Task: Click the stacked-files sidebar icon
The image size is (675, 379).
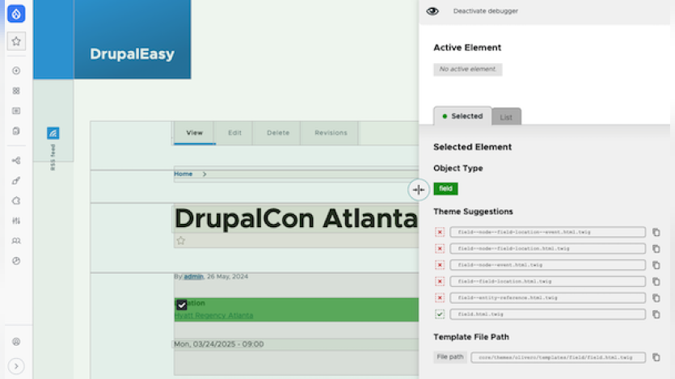Action: pyautogui.click(x=16, y=131)
